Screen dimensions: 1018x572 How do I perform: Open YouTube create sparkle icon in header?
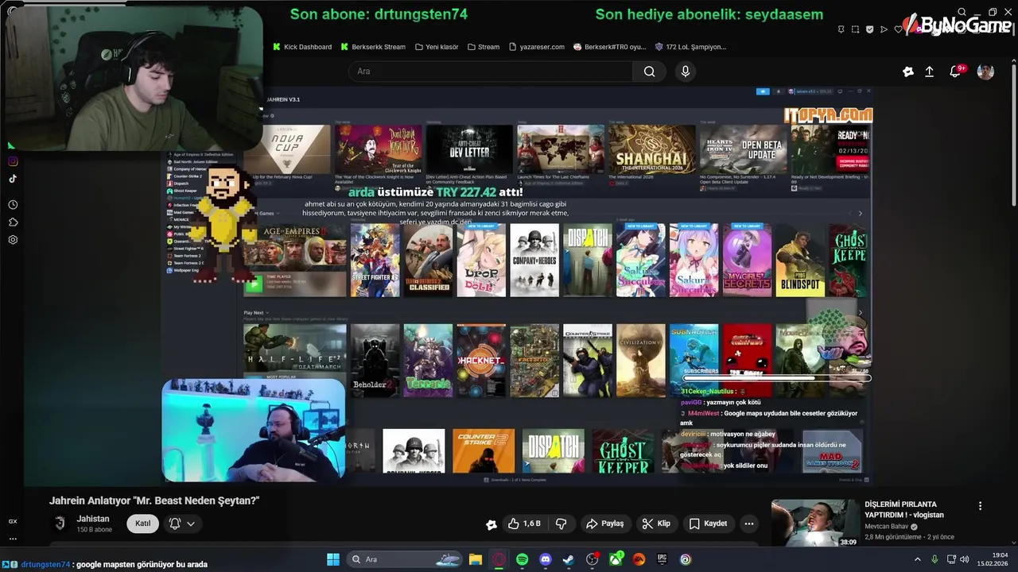pos(908,71)
